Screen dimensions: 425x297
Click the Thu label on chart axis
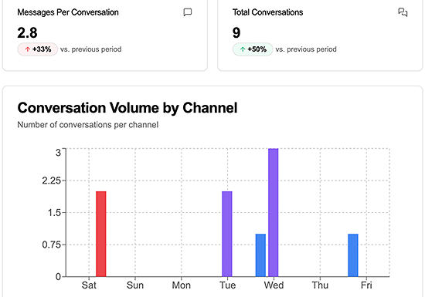(x=320, y=285)
